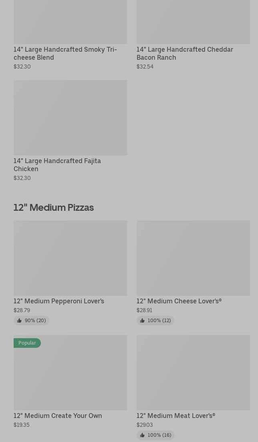Click 12" Medium Cheese Lover's title
Viewport: 258px width, 442px height.
click(x=179, y=301)
